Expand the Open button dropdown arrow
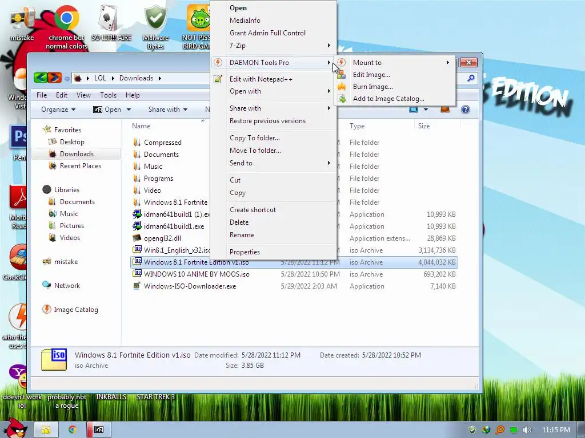This screenshot has width=585, height=438. coord(129,109)
